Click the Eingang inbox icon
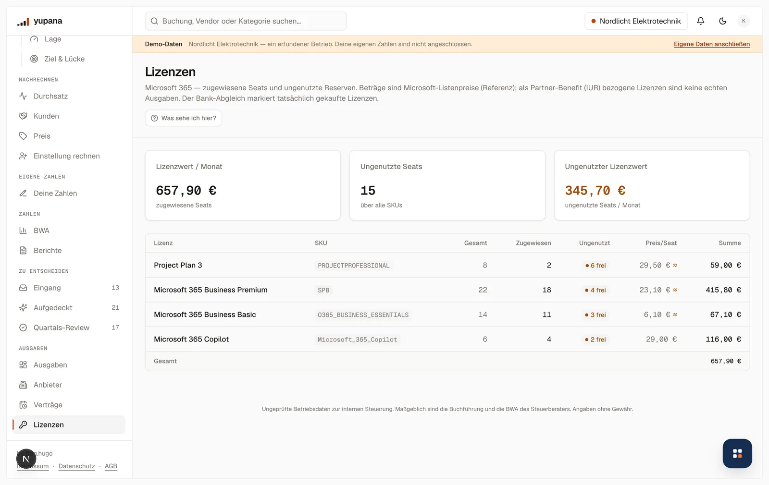The width and height of the screenshot is (769, 485). pos(23,288)
